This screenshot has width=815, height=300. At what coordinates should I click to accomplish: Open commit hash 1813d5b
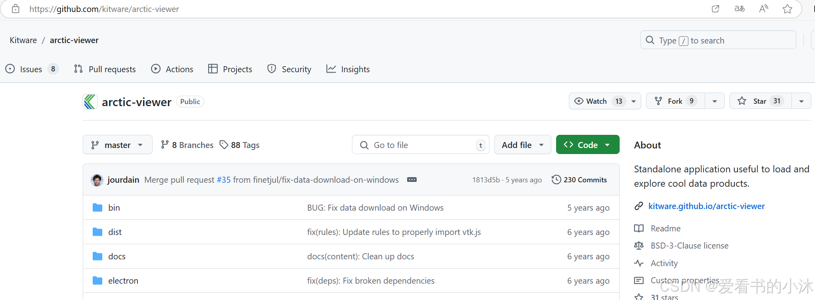(486, 180)
